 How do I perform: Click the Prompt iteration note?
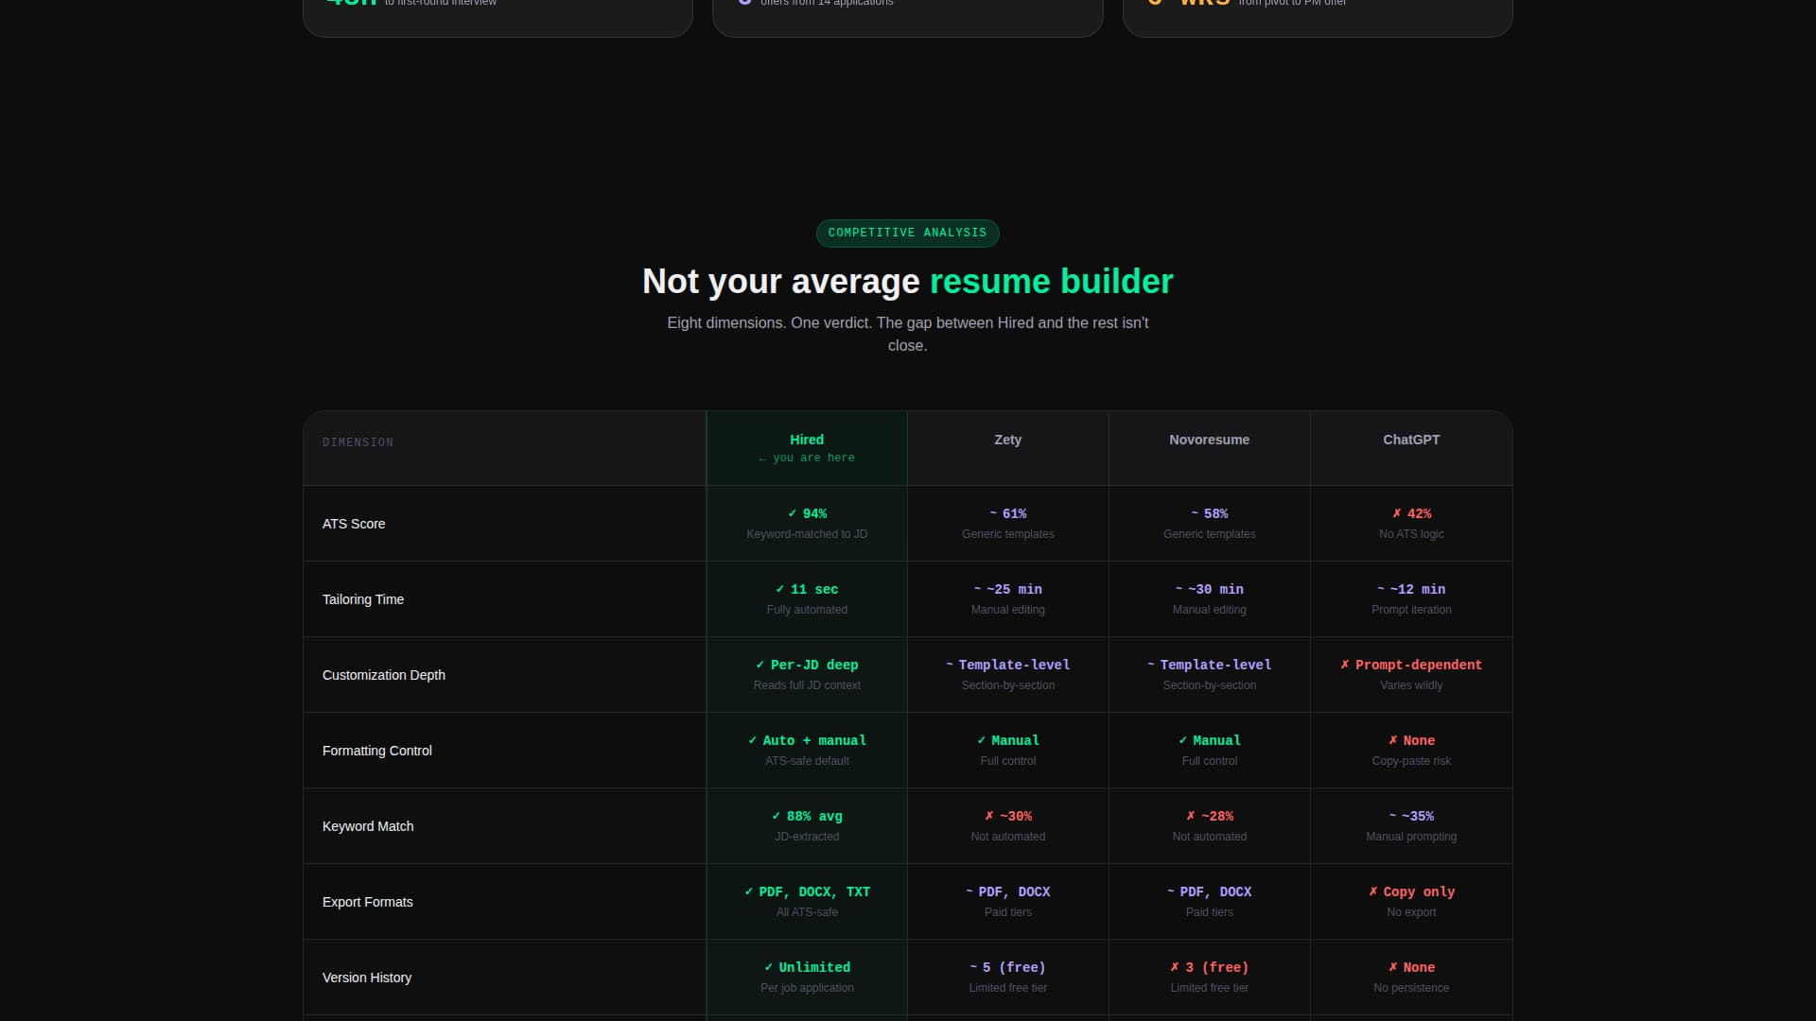coord(1411,610)
